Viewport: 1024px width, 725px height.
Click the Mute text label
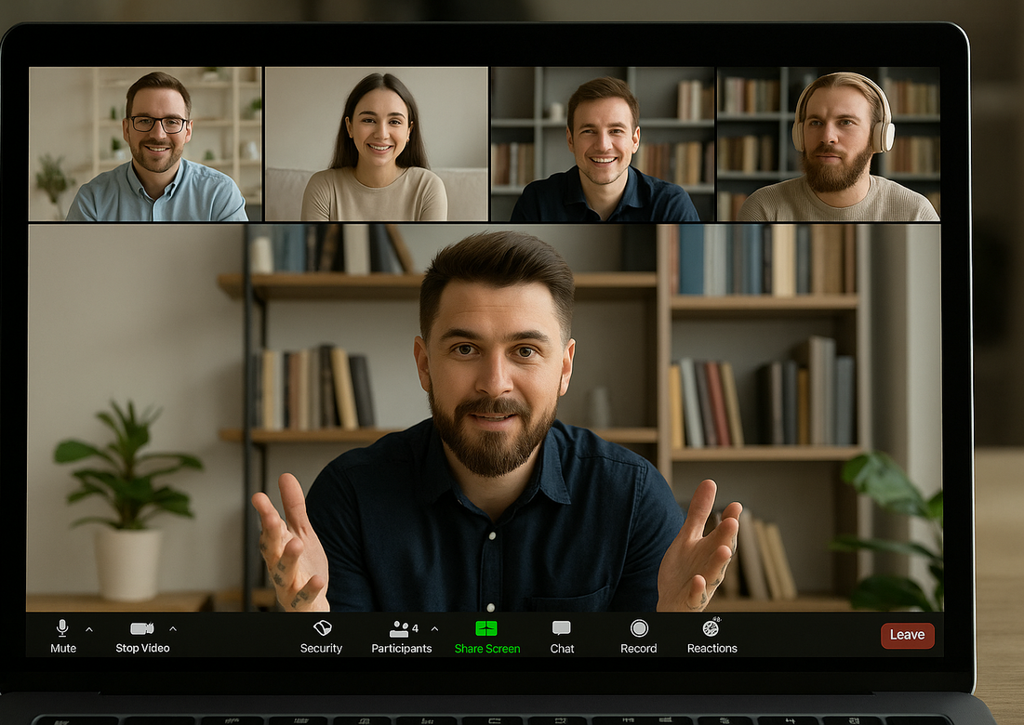tap(63, 648)
